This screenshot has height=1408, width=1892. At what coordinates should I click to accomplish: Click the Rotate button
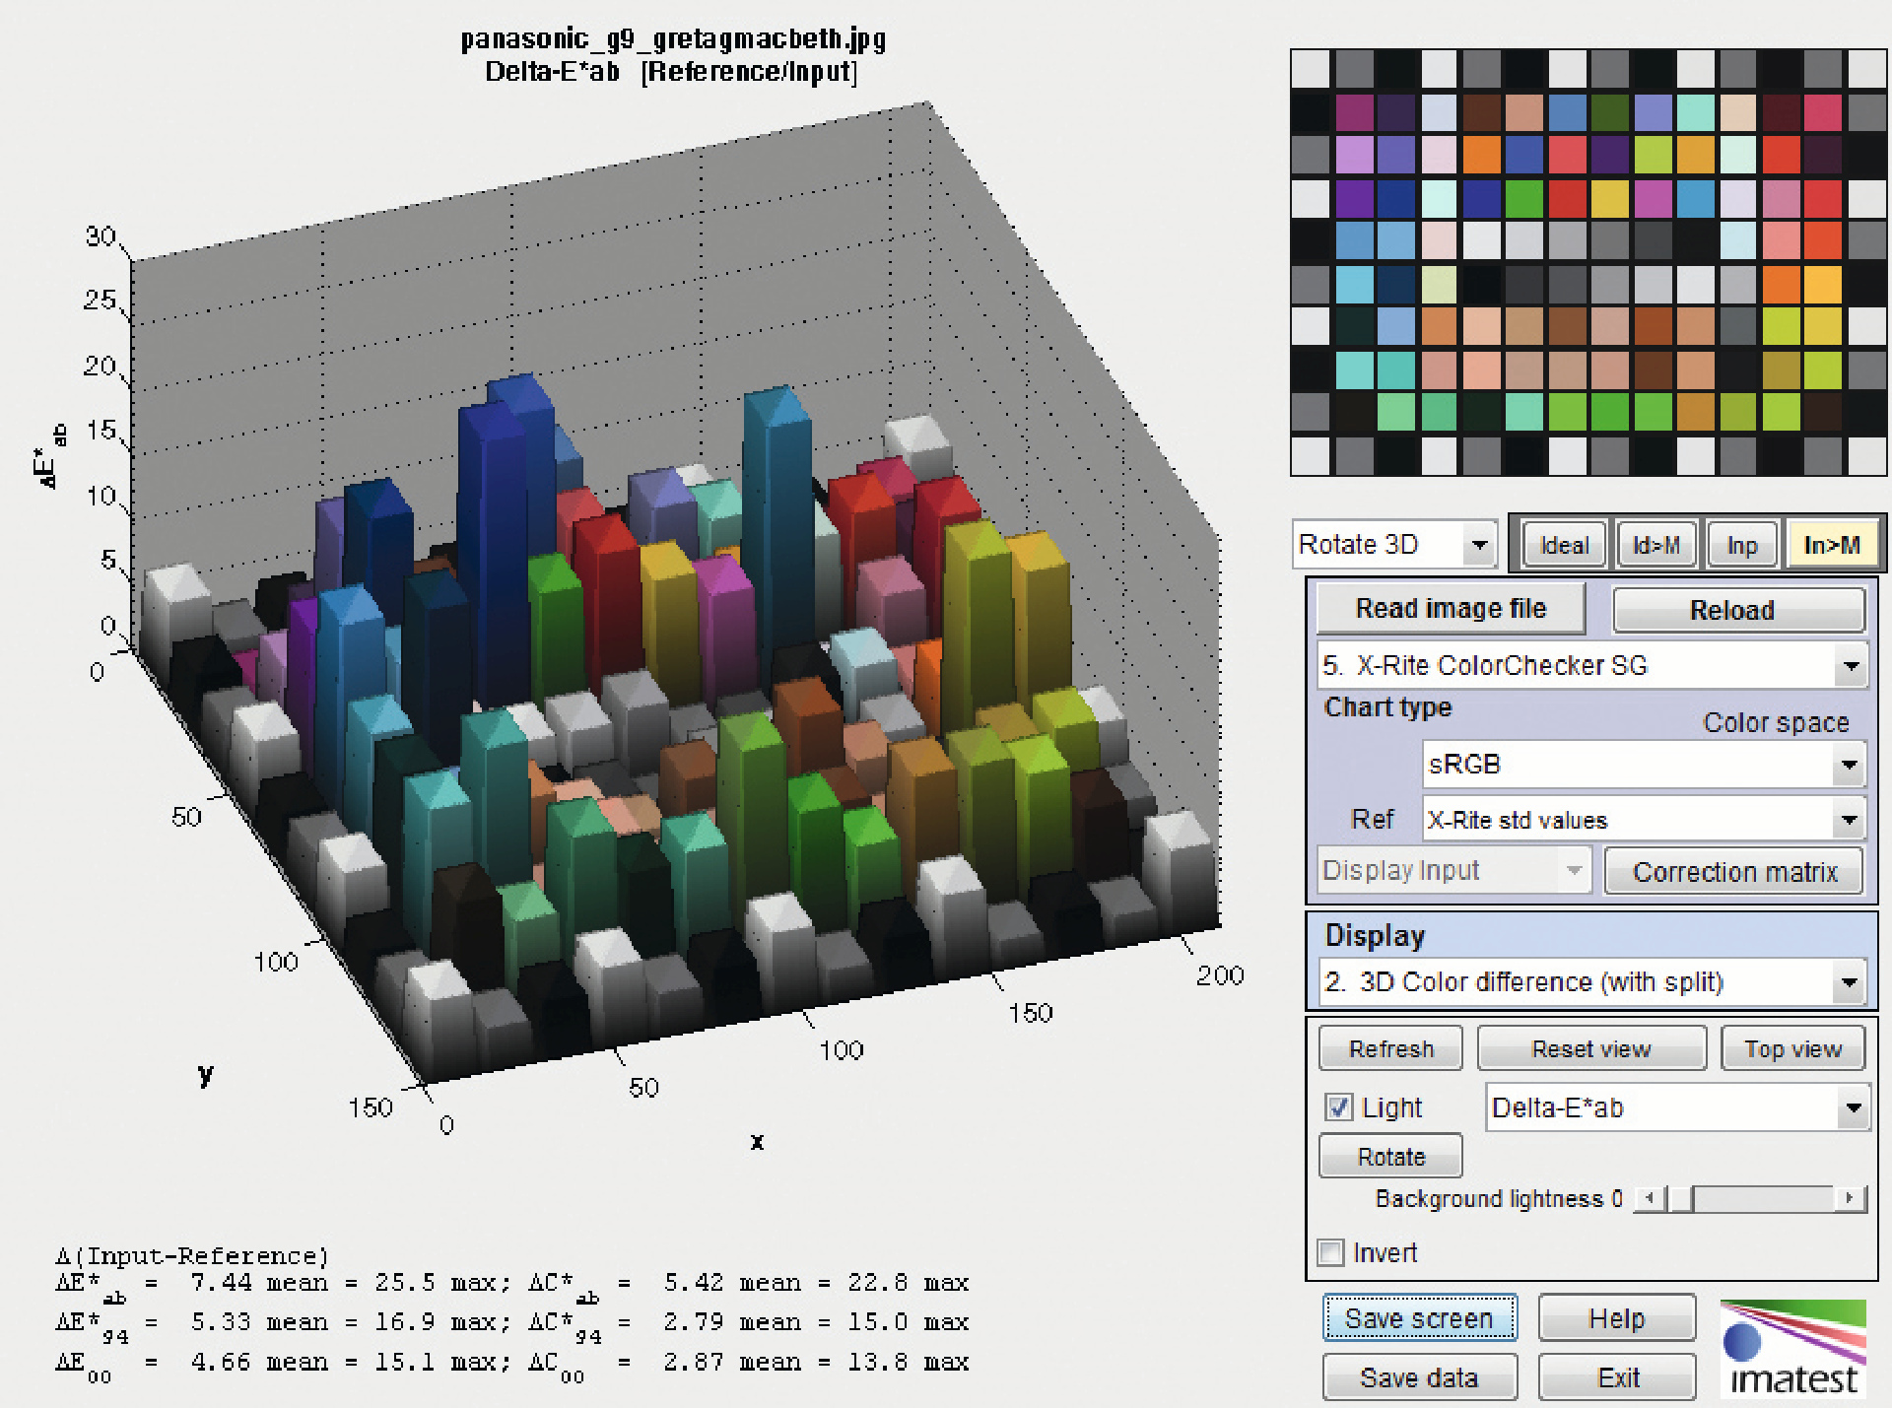(1390, 1156)
